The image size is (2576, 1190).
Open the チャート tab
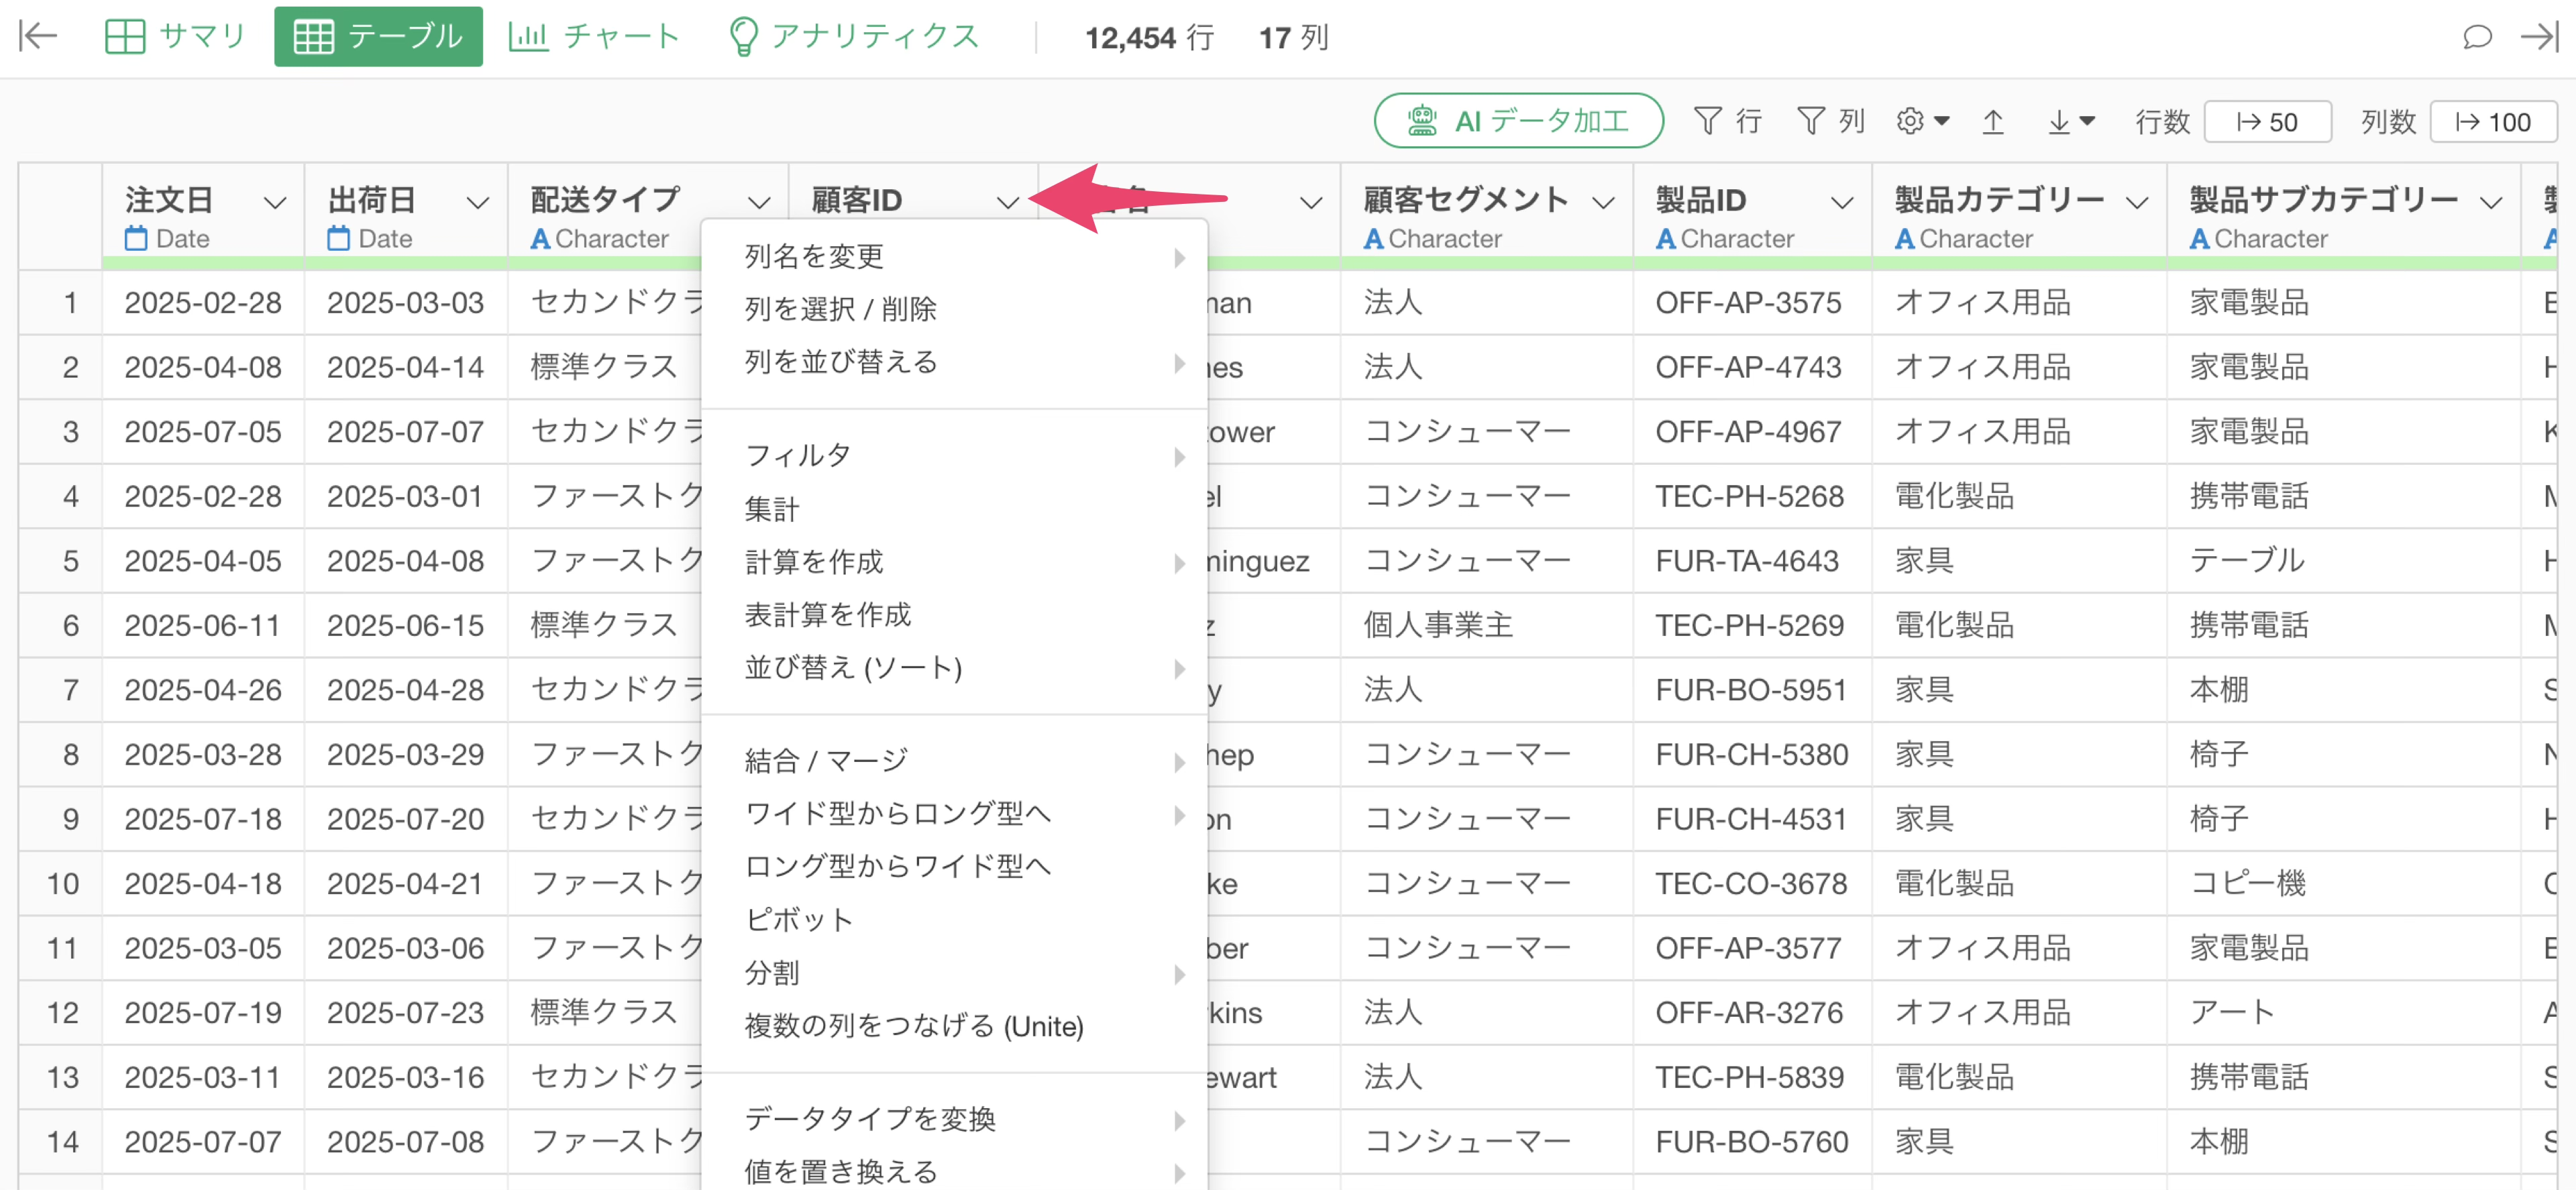[x=594, y=36]
